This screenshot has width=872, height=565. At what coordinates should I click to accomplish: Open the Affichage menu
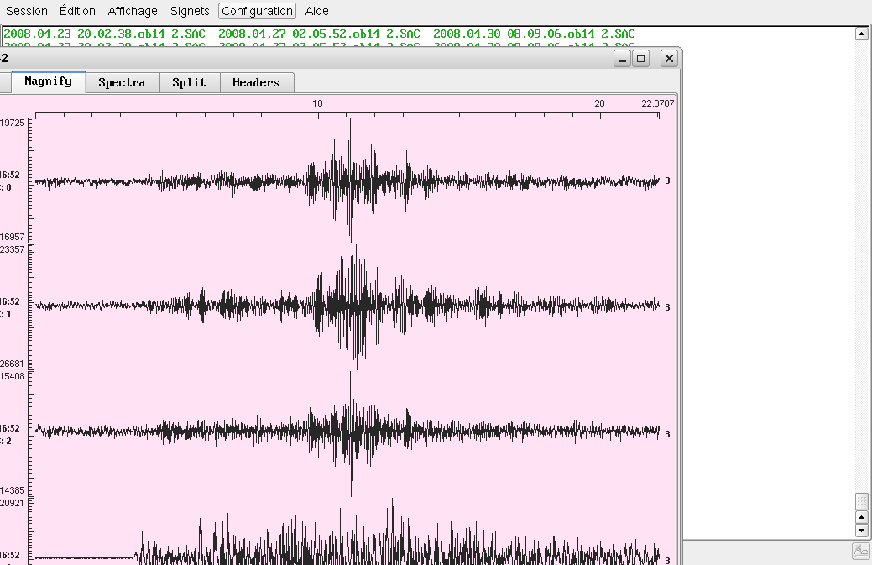tap(133, 11)
